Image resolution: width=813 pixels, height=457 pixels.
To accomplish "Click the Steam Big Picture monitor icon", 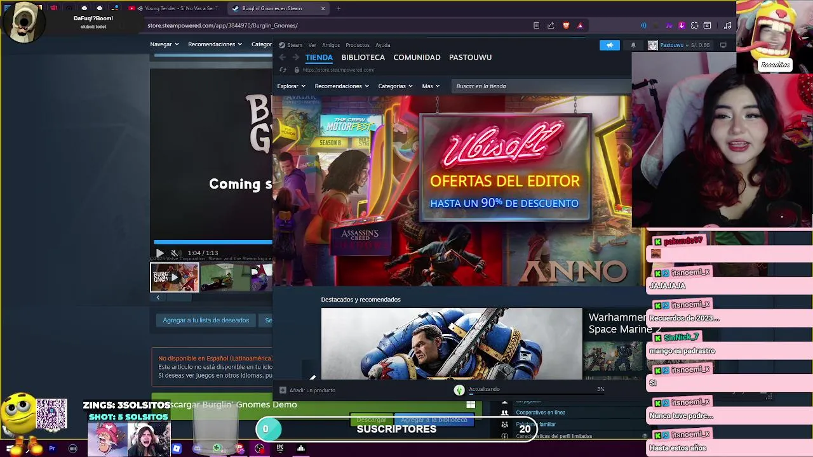I will (x=723, y=45).
